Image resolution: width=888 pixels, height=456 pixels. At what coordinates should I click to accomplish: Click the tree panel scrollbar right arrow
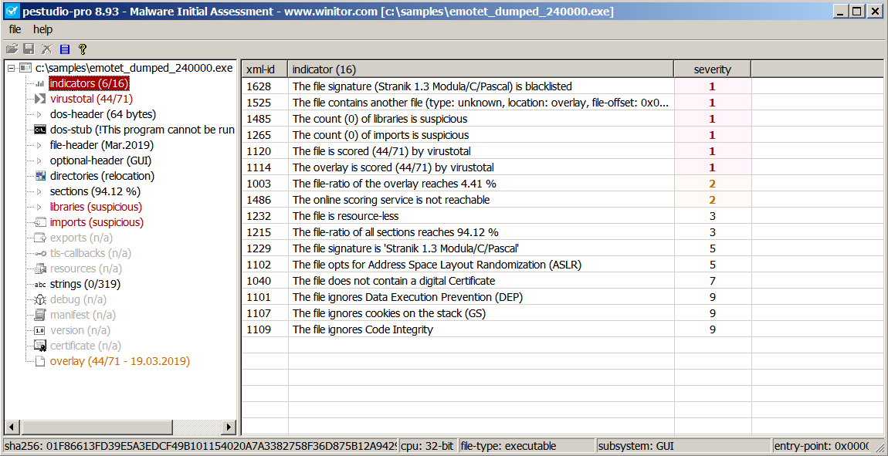[228, 427]
